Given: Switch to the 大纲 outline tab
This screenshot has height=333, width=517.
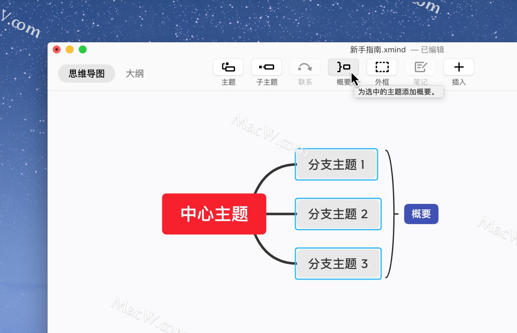Looking at the screenshot, I should 135,74.
